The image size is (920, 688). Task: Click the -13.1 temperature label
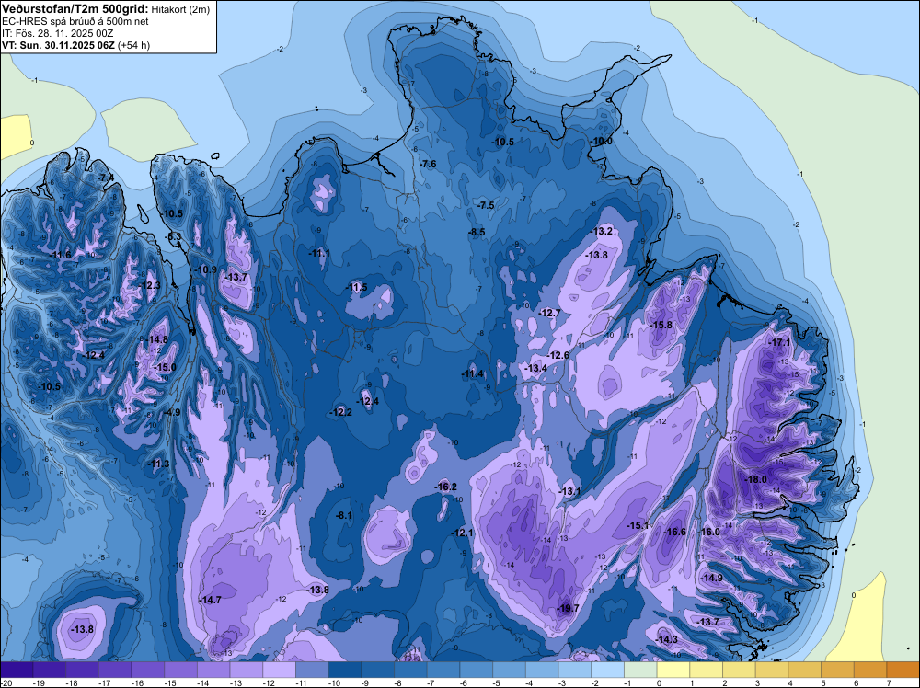click(x=569, y=491)
